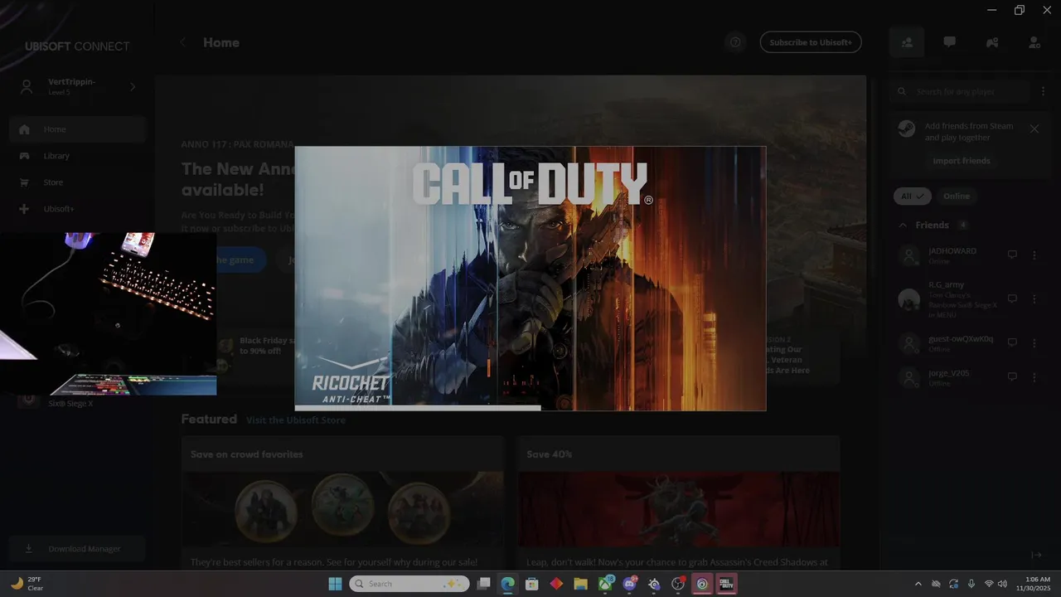
Task: Click the ANNO 117 : PAX ROMANA heading
Action: 238,144
